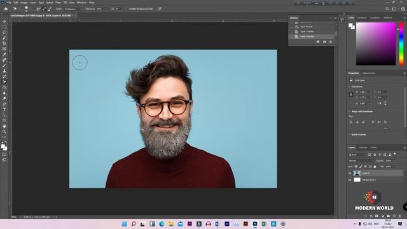Open the Limits Contiguous dropdown
Image resolution: width=407 pixels, height=229 pixels.
(73, 9)
